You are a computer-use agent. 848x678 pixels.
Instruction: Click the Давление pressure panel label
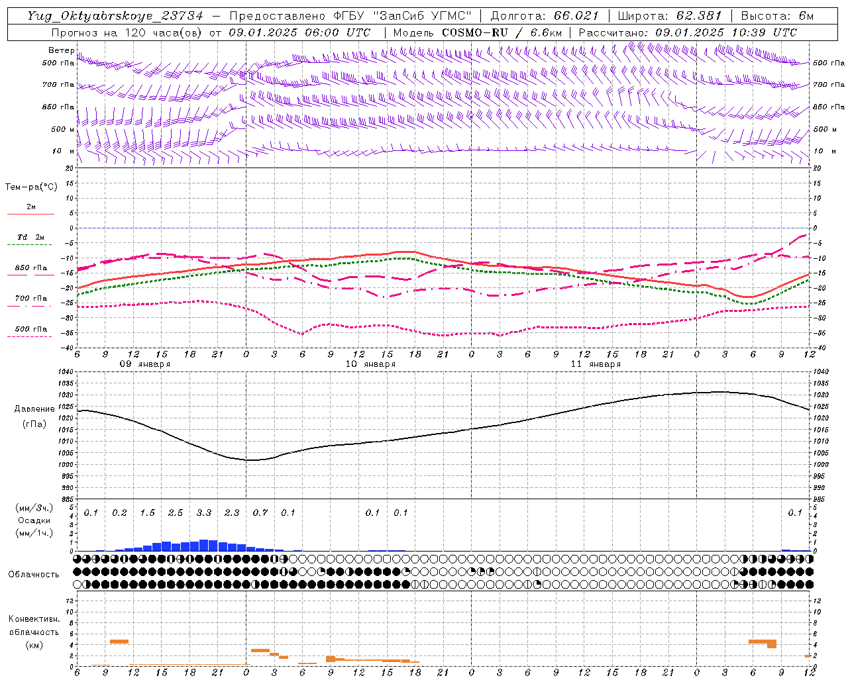click(x=34, y=409)
